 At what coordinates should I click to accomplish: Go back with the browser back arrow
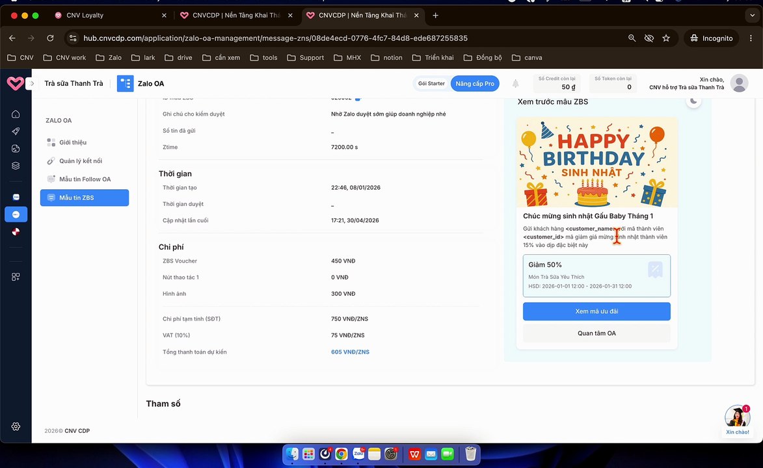[12, 38]
